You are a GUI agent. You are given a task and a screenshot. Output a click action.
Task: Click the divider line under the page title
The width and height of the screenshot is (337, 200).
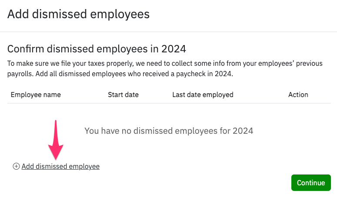point(168,31)
